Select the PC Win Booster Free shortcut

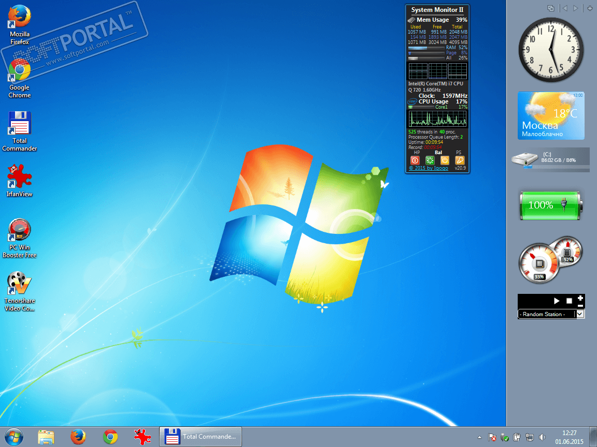click(19, 239)
